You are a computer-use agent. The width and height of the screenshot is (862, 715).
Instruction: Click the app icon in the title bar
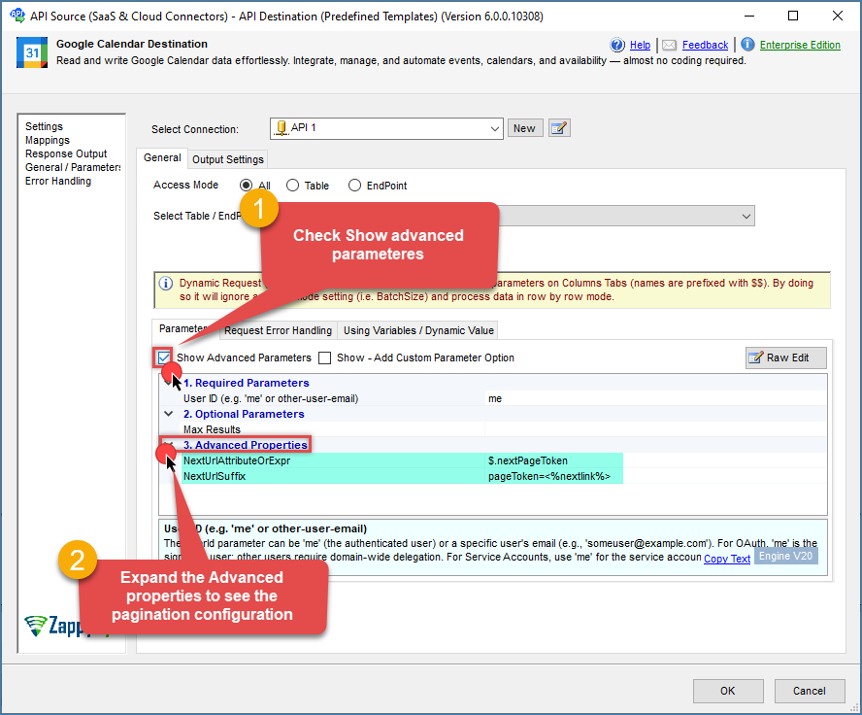tap(17, 16)
